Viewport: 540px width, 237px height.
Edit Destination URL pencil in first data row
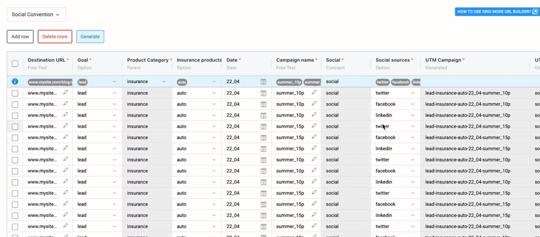click(65, 92)
